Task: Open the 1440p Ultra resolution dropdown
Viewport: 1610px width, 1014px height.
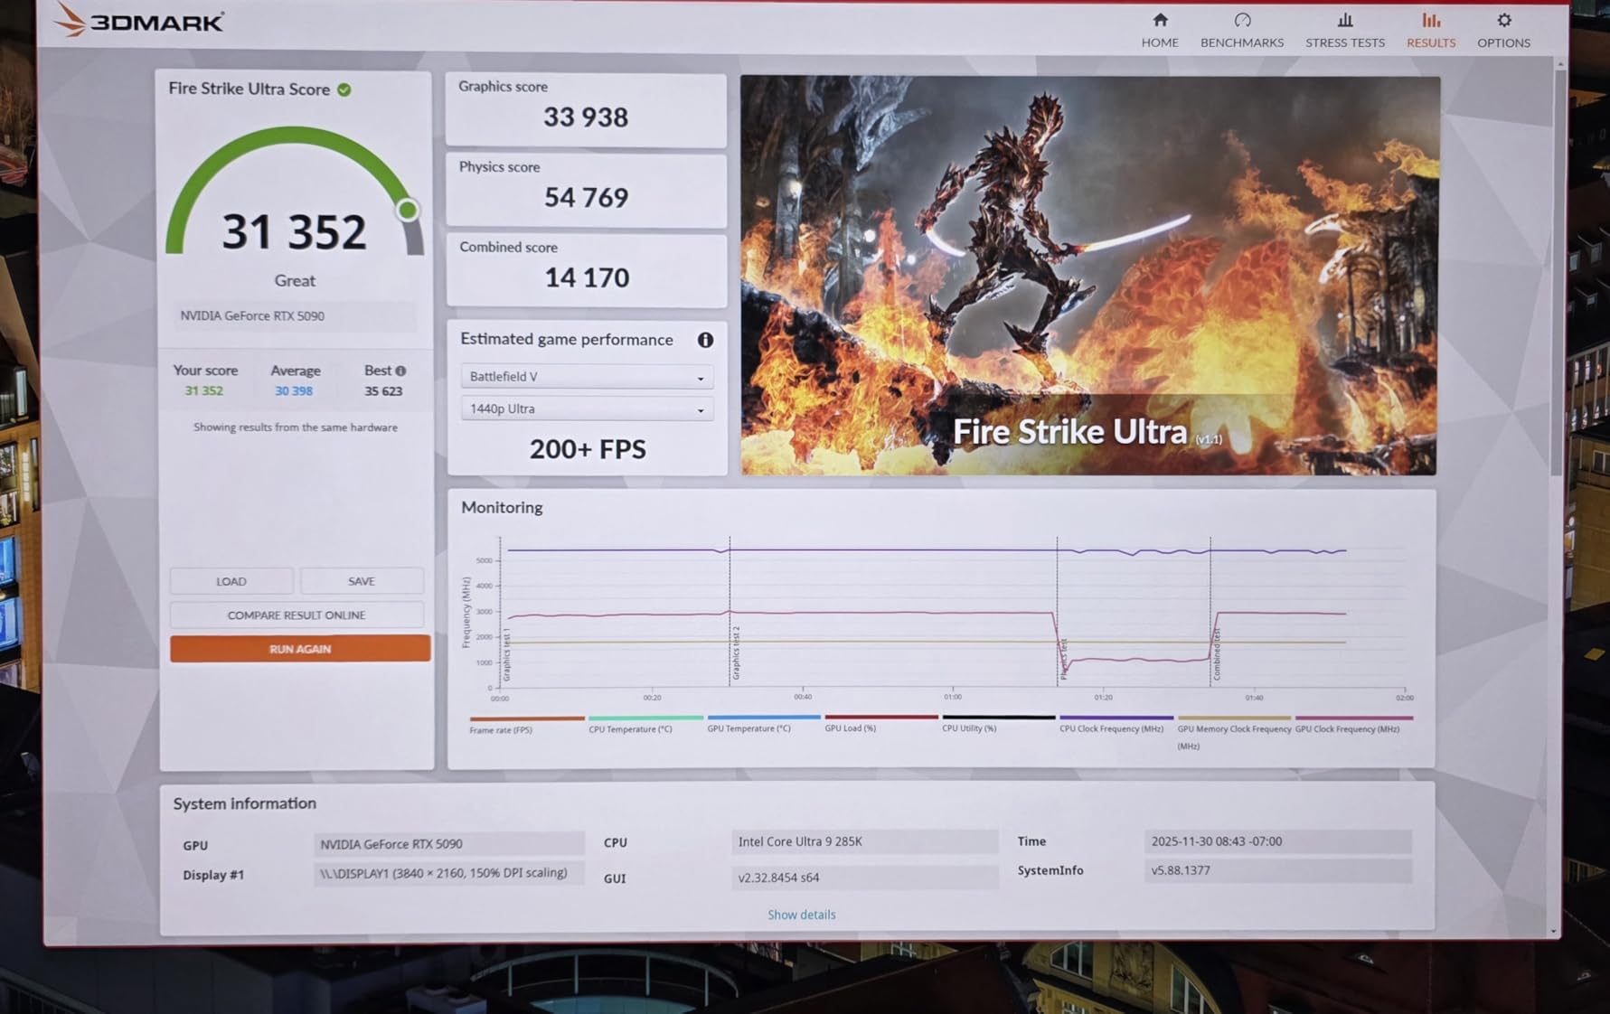Action: (587, 409)
